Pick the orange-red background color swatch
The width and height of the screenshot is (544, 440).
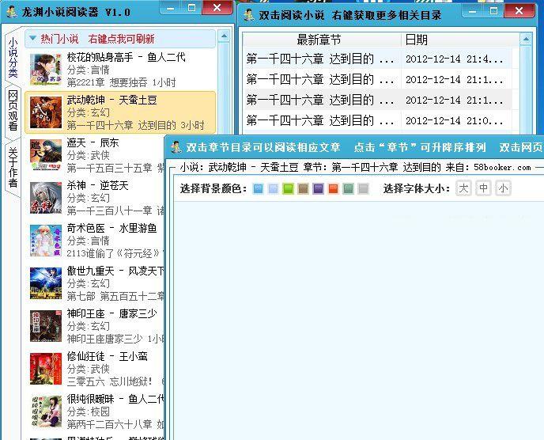click(333, 188)
